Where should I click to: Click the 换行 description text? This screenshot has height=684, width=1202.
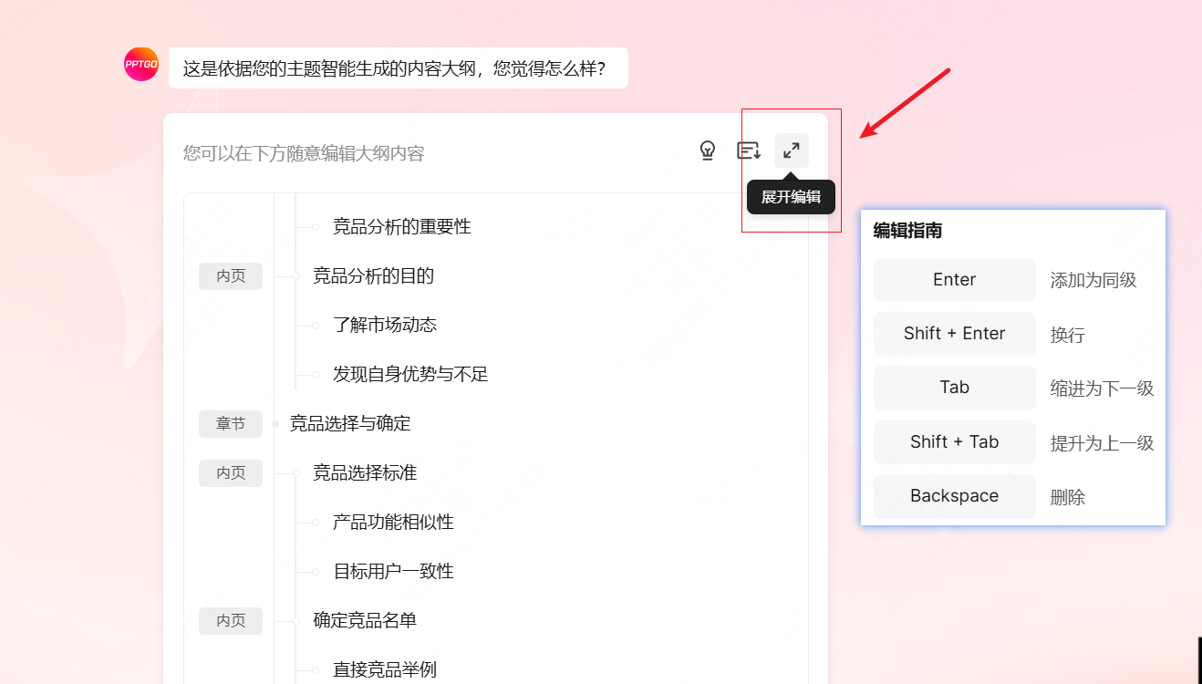(1068, 335)
